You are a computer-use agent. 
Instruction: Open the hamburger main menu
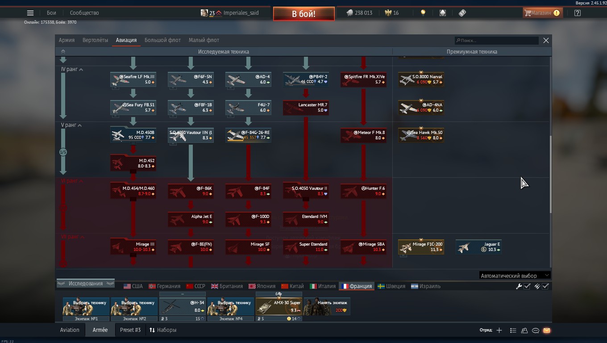pyautogui.click(x=30, y=13)
